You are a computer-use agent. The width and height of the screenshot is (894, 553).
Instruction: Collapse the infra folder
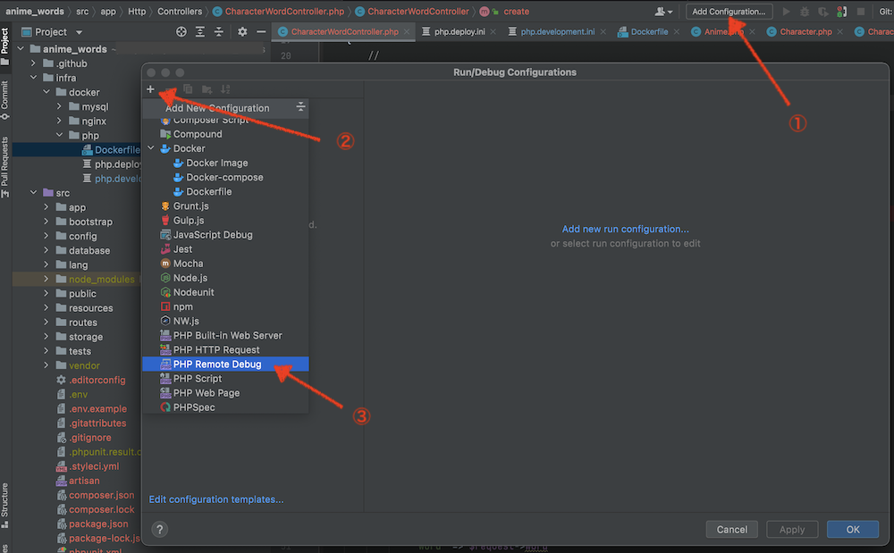pos(33,78)
